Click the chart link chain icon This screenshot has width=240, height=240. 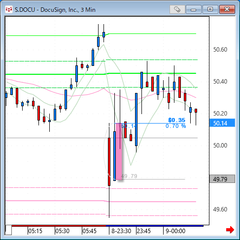[x=177, y=9]
